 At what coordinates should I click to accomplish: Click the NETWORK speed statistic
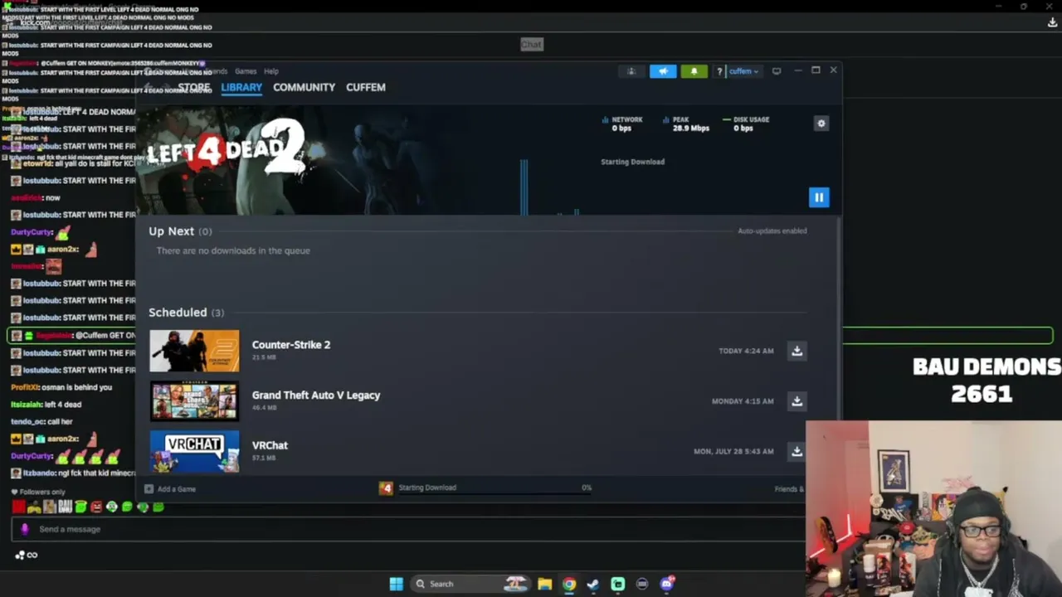pyautogui.click(x=622, y=124)
